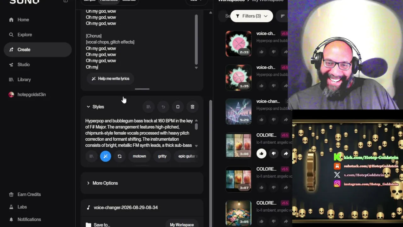Open the 3:08 COLORE song thumbnail
This screenshot has height=227, width=403.
point(238,145)
